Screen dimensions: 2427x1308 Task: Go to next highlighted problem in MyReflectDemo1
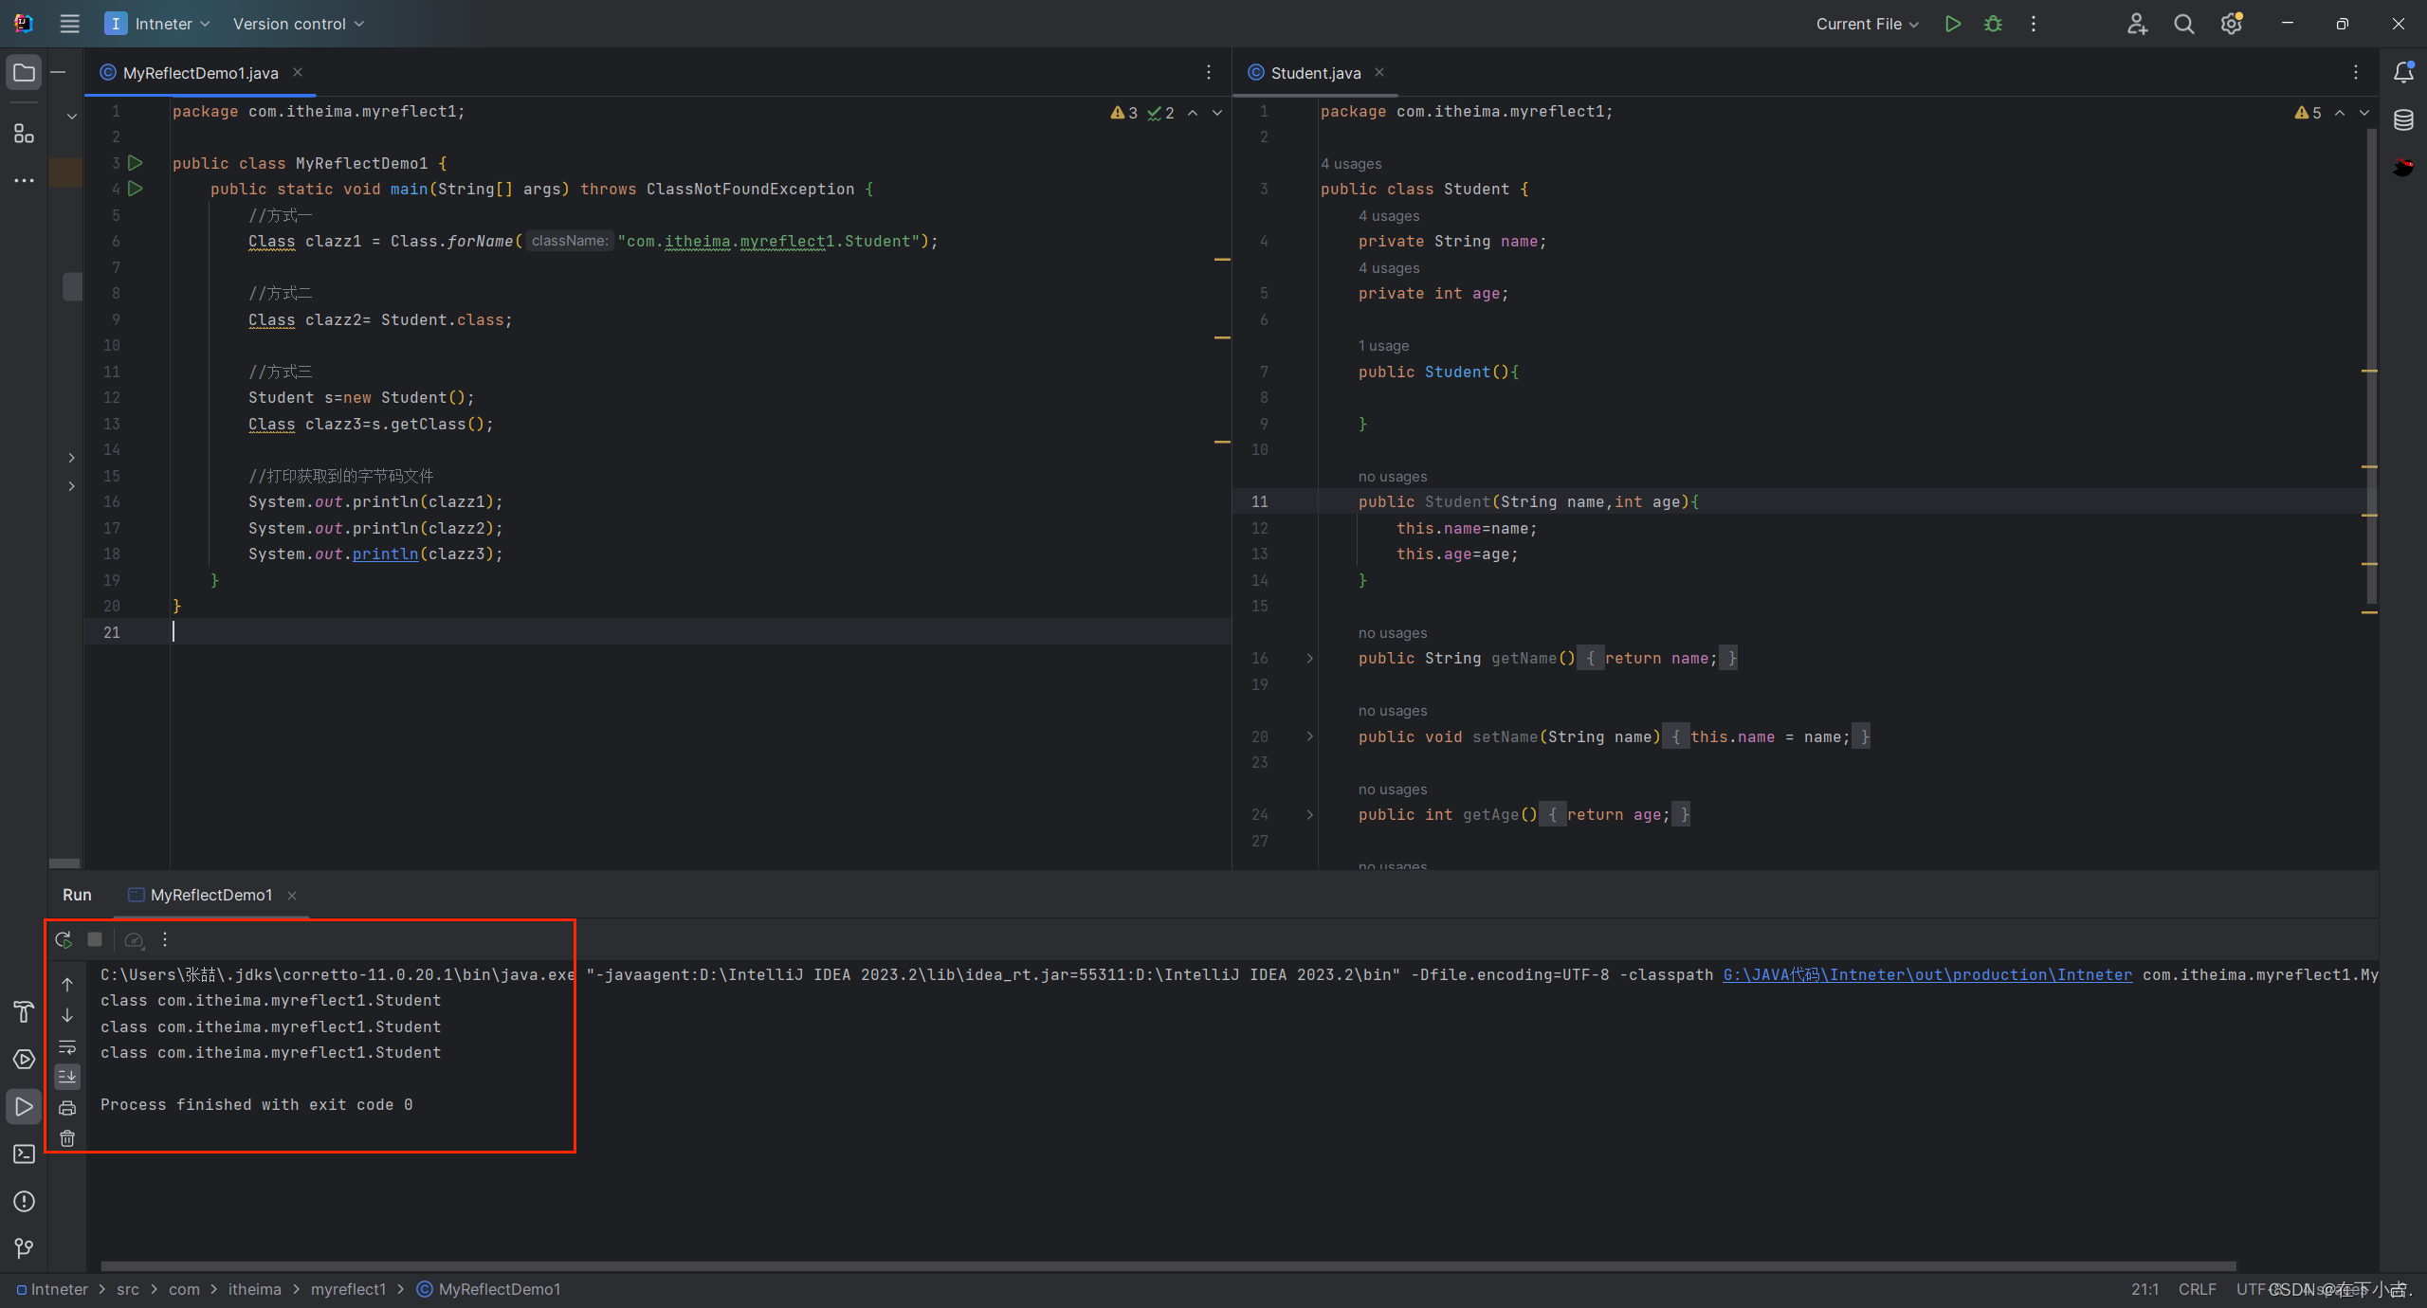(1217, 113)
